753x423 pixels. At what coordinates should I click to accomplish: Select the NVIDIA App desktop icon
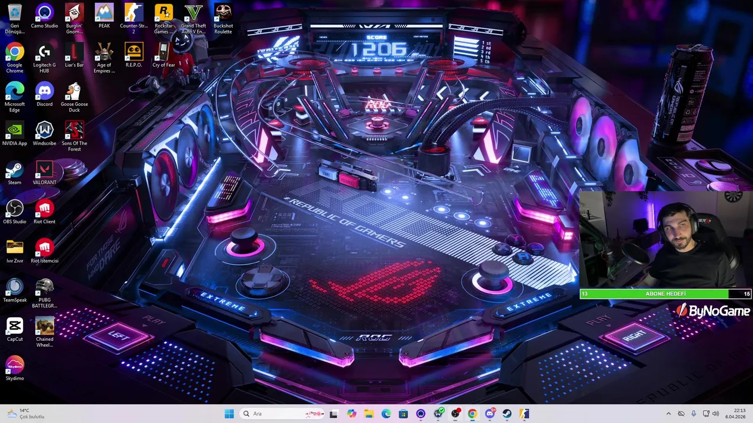[15, 134]
